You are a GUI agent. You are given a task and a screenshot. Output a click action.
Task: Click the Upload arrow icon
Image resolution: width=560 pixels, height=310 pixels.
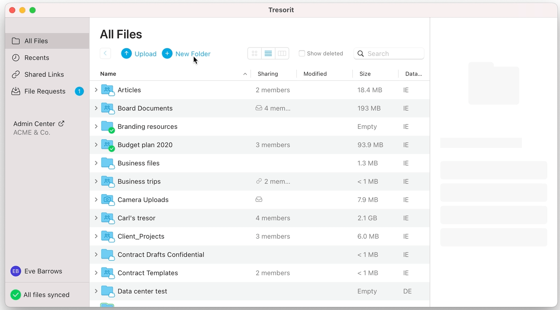126,54
